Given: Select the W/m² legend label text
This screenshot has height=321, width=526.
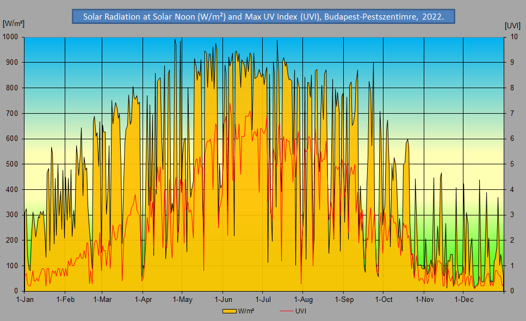Looking at the screenshot, I should [246, 311].
